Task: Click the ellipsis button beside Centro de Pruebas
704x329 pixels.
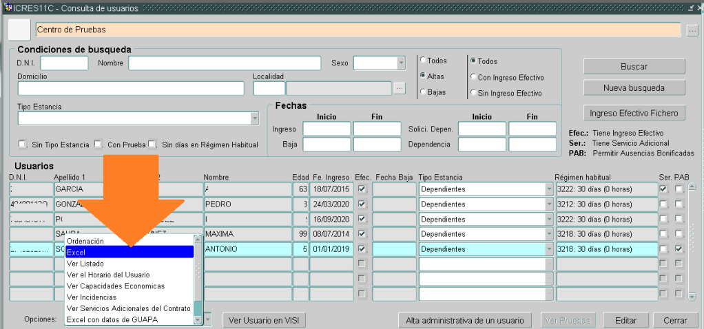Action: 692,30
